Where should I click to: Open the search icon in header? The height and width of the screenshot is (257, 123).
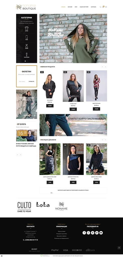tap(100, 7)
